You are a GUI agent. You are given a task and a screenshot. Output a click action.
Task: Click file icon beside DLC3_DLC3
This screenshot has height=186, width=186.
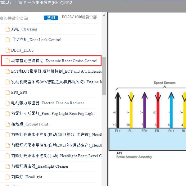coord(8,50)
